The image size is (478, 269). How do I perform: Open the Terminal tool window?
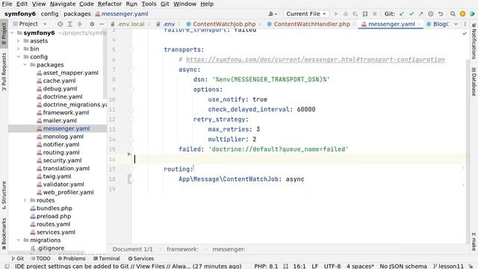tap(106, 259)
